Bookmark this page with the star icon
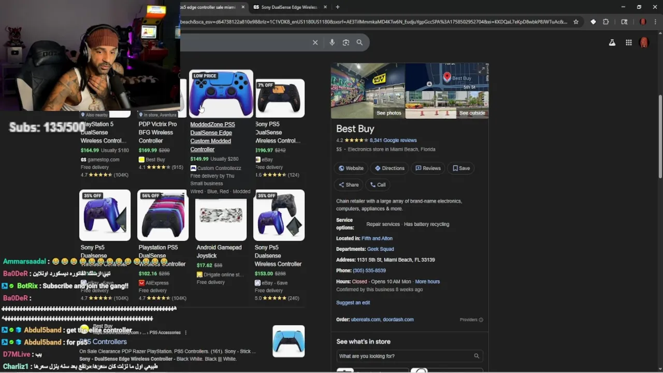 [x=576, y=22]
